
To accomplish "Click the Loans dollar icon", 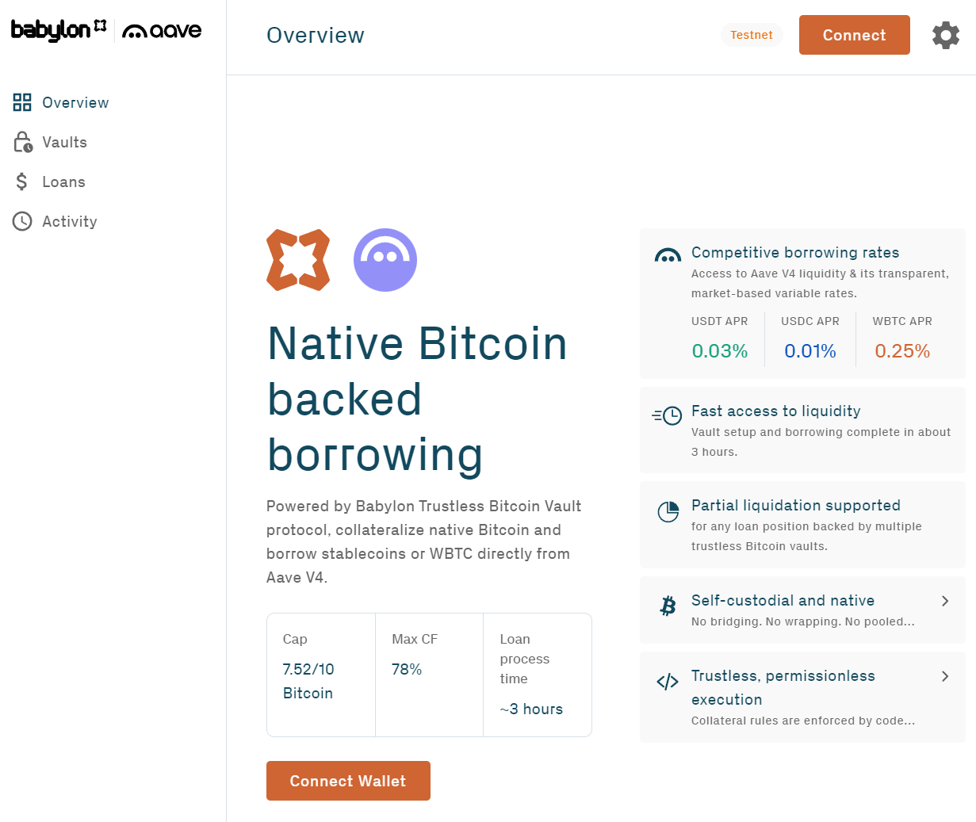I will 22,182.
